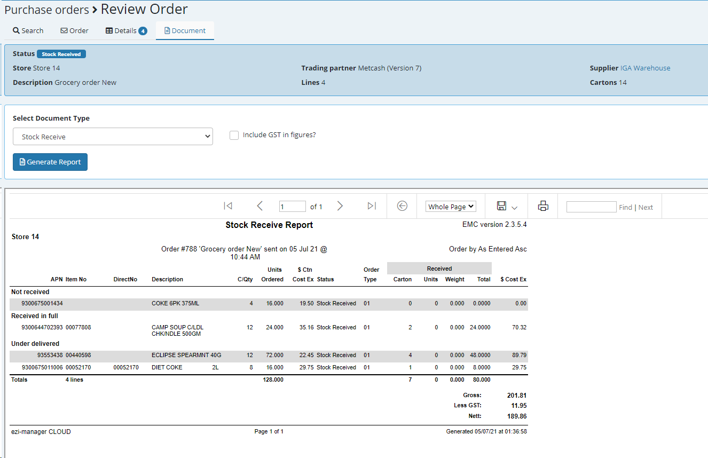708x458 pixels.
Task: Open the Stock Receive document type dropdown
Action: [x=113, y=137]
